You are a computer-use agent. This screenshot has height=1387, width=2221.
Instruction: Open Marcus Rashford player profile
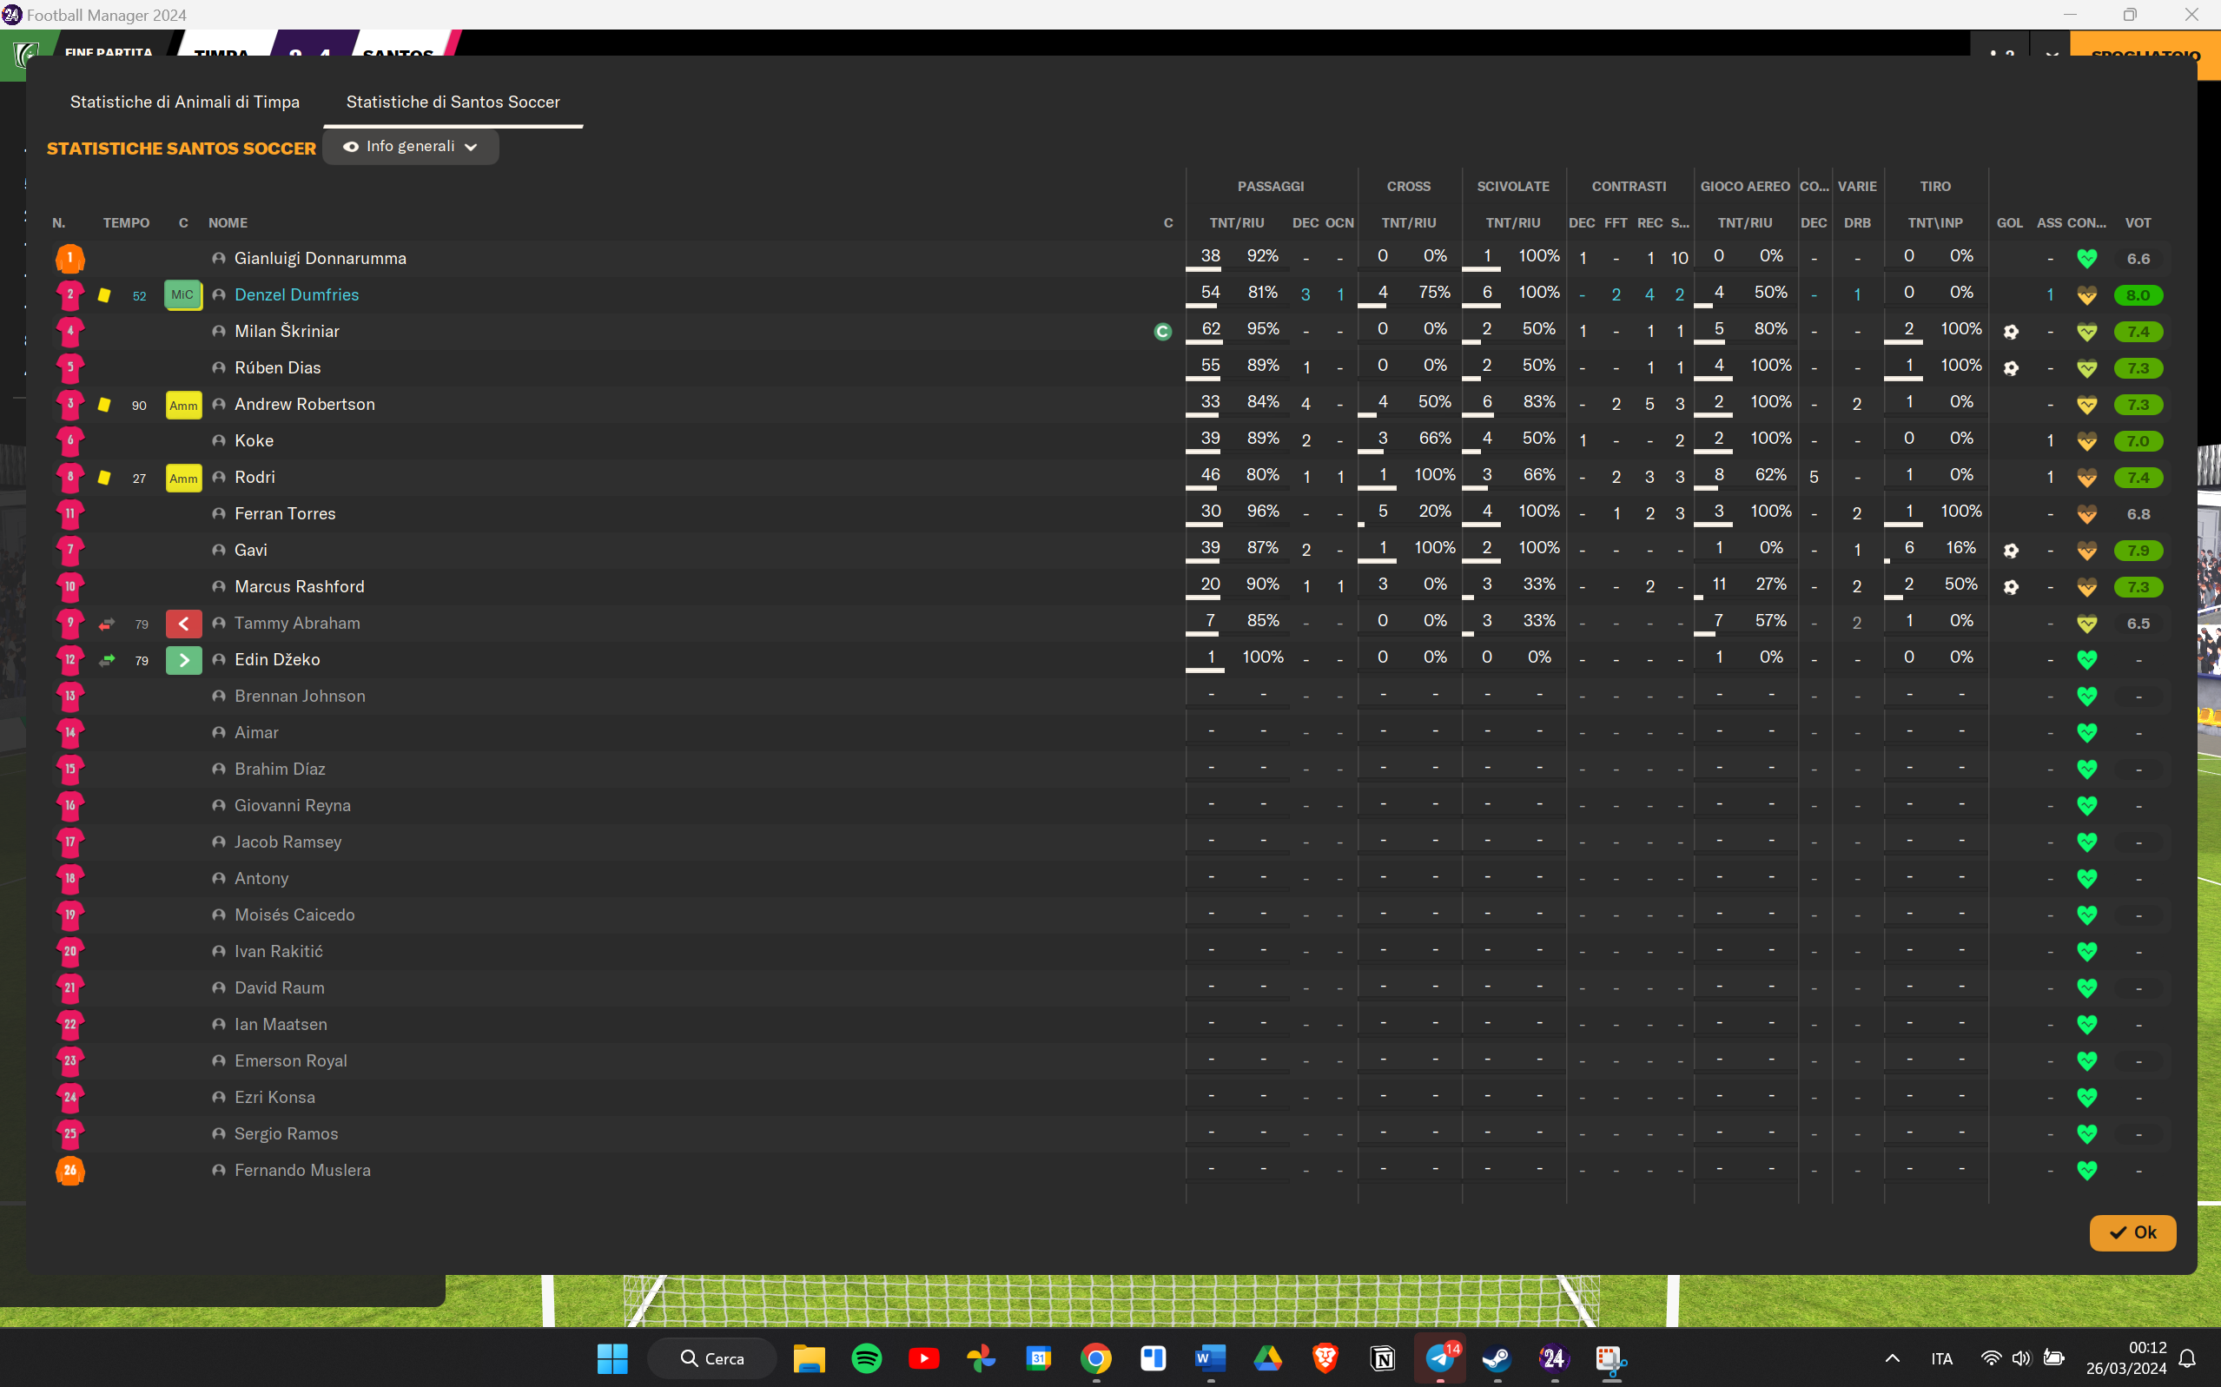pyautogui.click(x=299, y=586)
